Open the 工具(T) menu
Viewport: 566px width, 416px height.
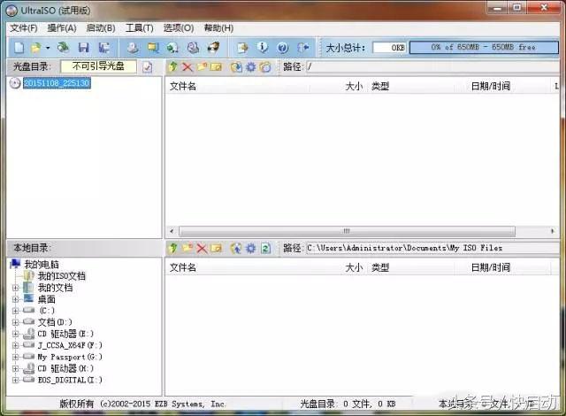[x=140, y=27]
